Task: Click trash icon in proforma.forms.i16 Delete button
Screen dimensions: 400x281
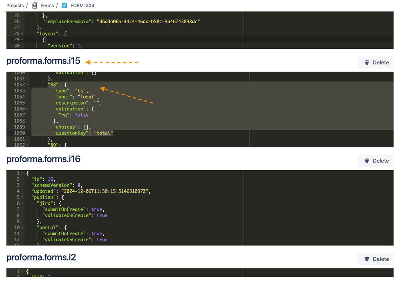Action: coord(367,161)
